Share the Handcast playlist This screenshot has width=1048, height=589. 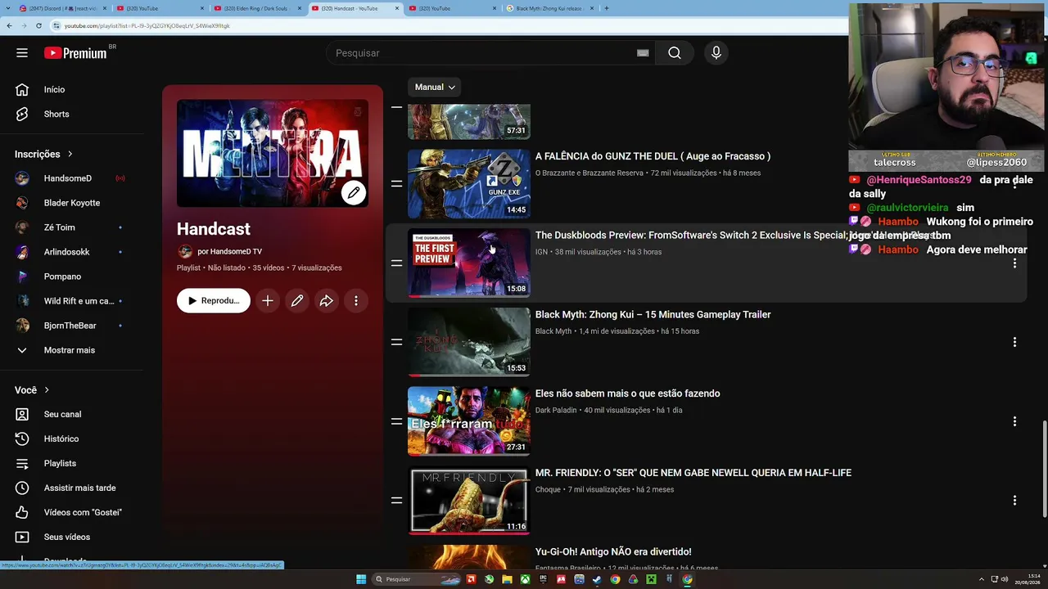tap(327, 301)
